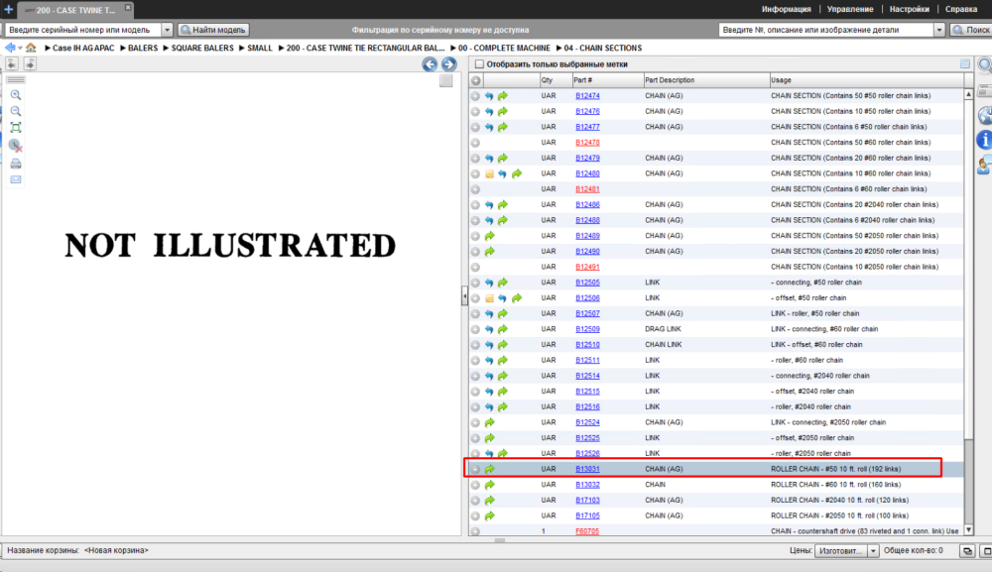Add B13032 with its round plus icon
The image size is (992, 572).
475,486
